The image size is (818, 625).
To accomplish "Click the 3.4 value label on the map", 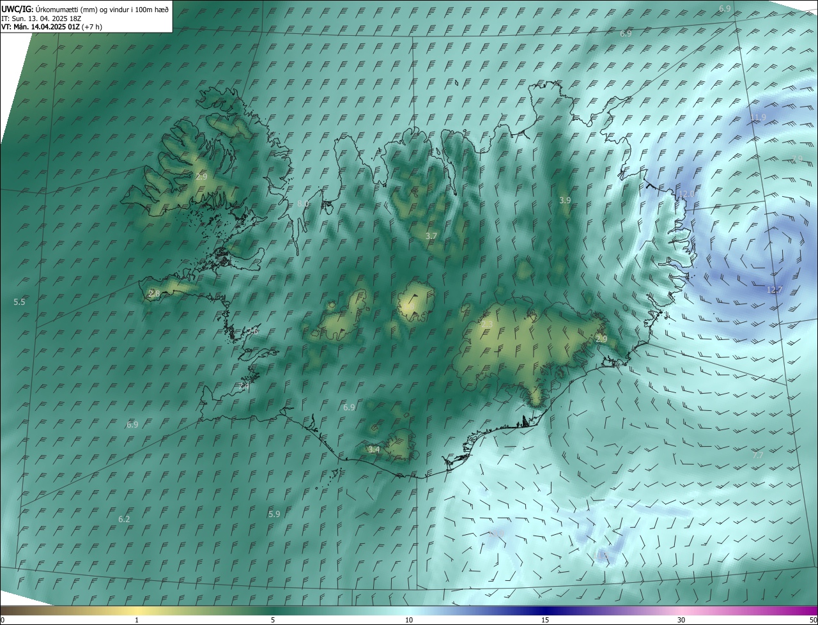I will click(x=374, y=449).
